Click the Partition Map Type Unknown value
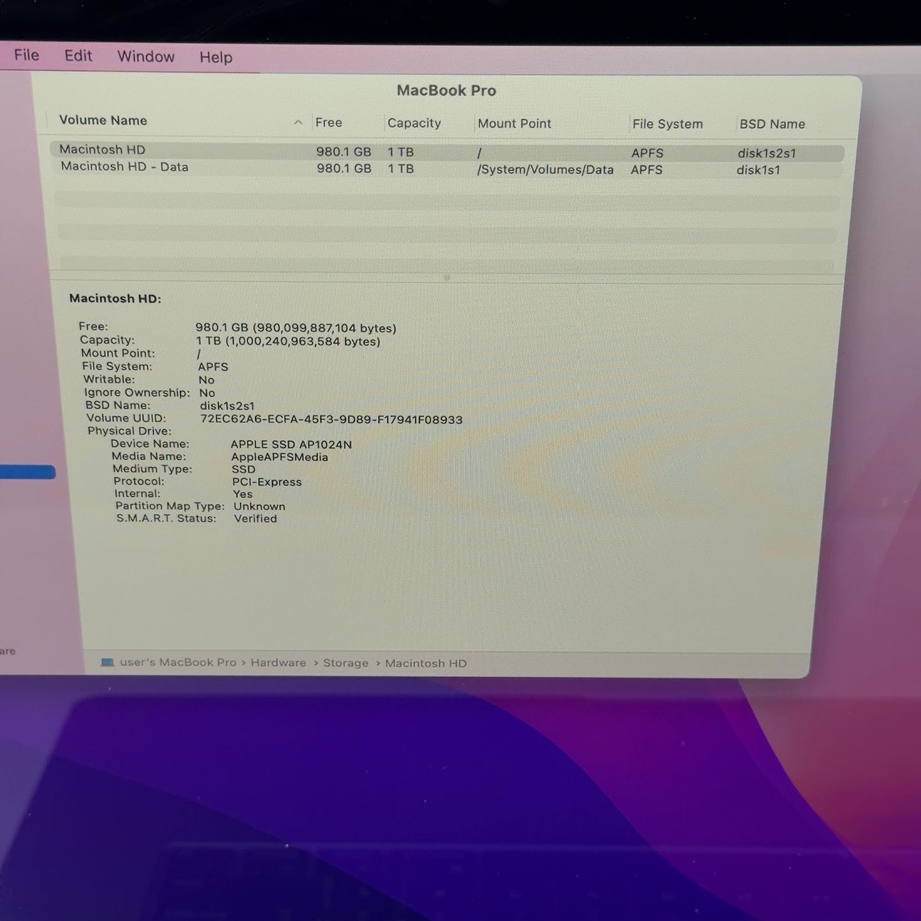The width and height of the screenshot is (921, 921). [x=259, y=507]
